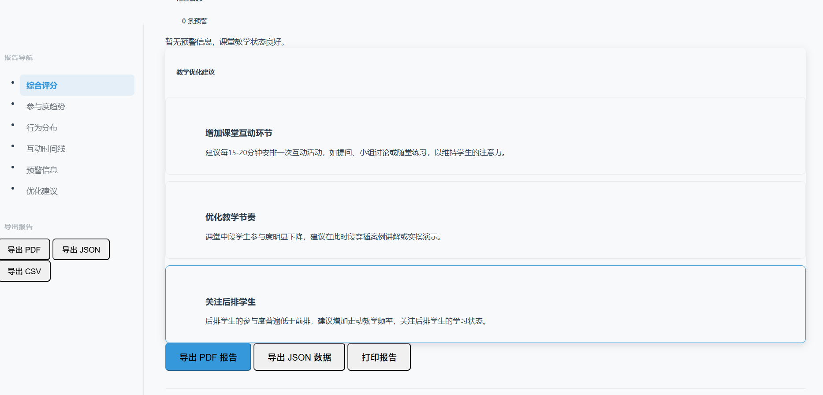Click the sidebar 导出 PDF button

[24, 250]
